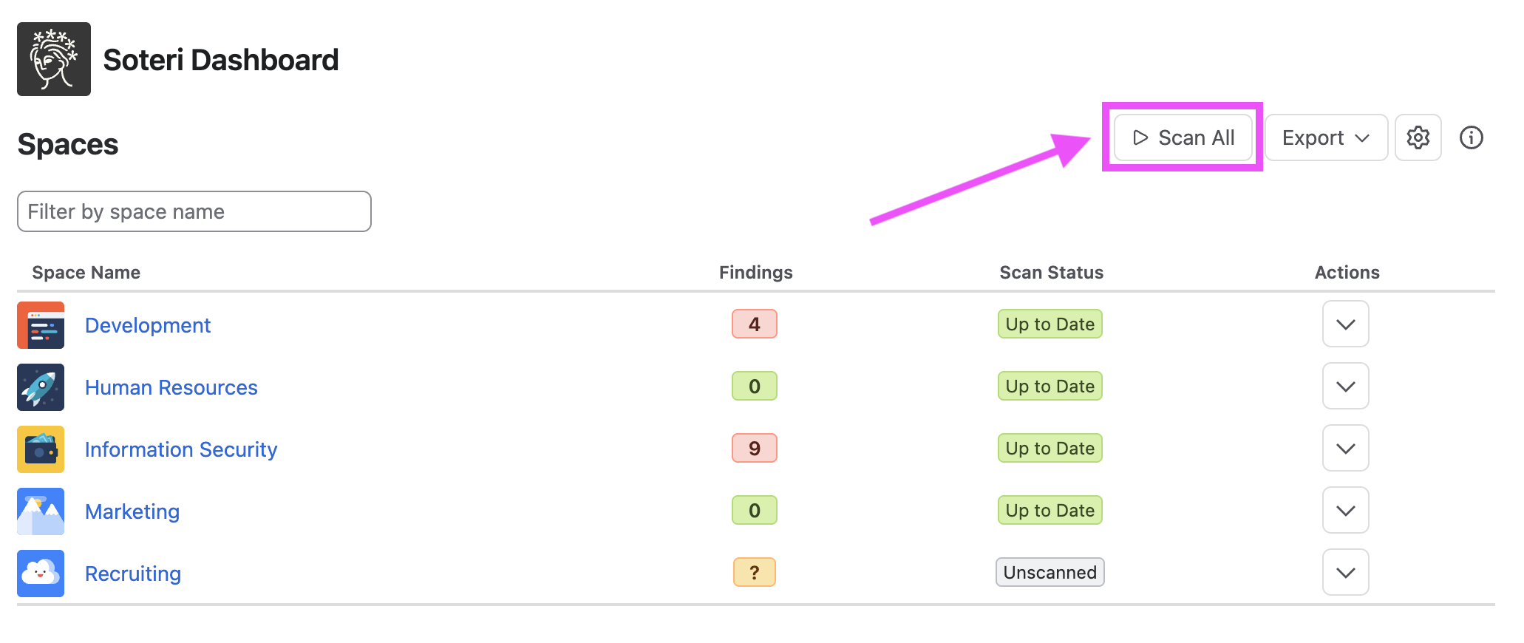Viewport: 1524px width, 643px height.
Task: Expand actions menu for Development row
Action: (1345, 324)
